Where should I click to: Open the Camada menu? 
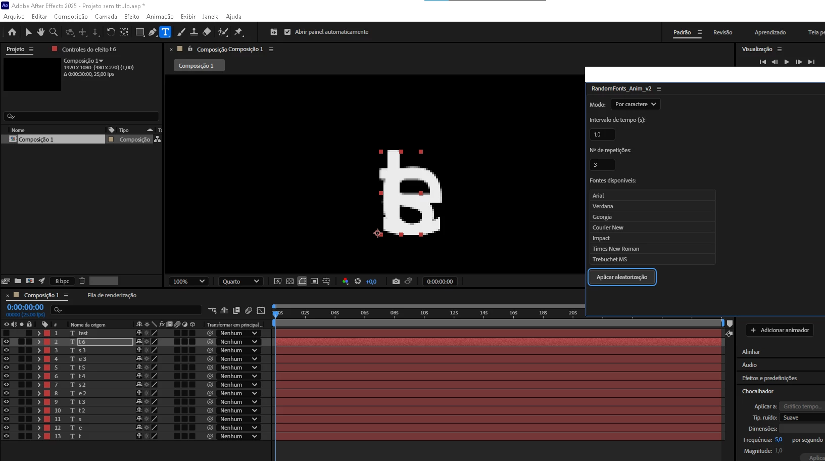click(x=106, y=17)
